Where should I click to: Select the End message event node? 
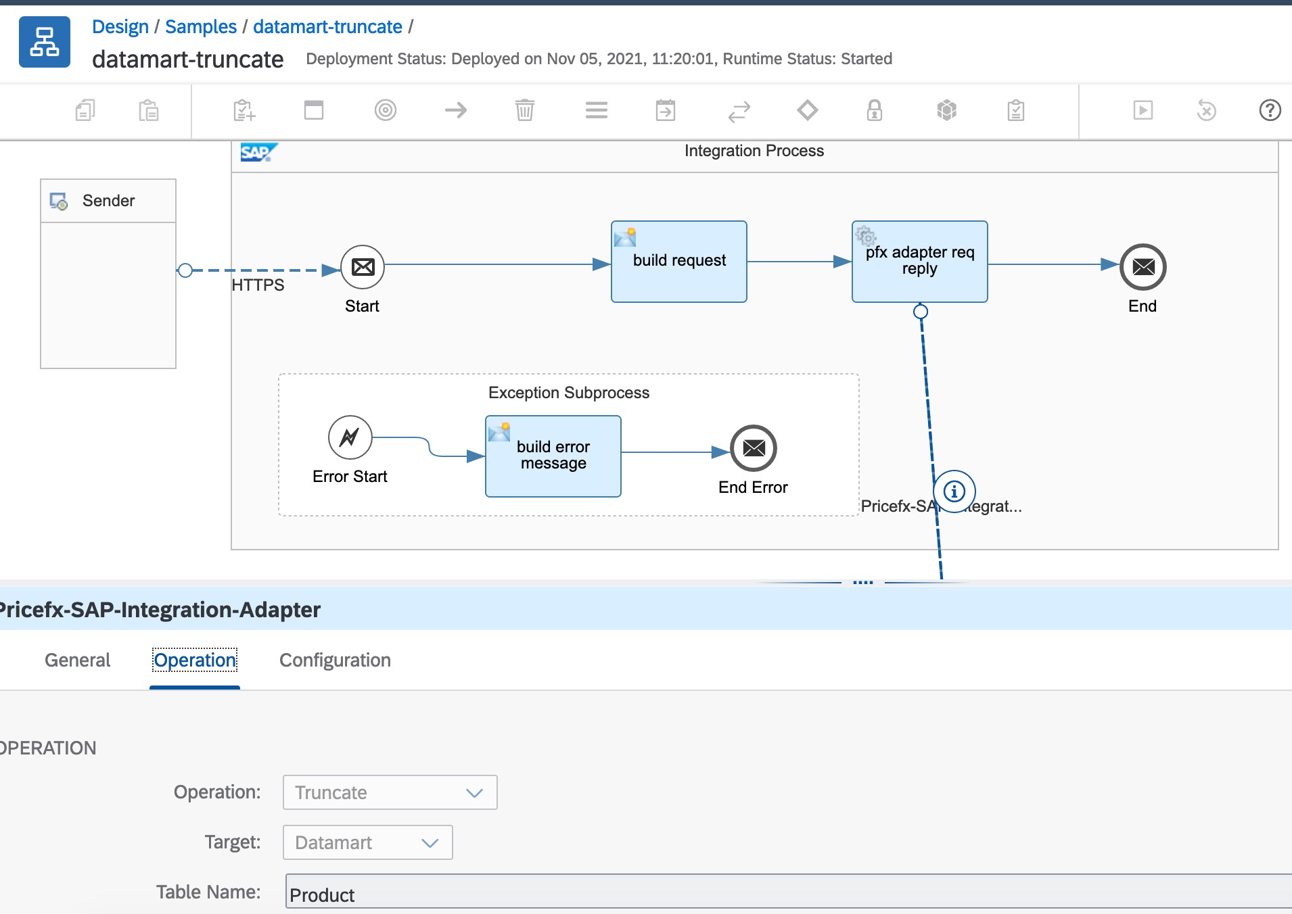tap(1143, 267)
